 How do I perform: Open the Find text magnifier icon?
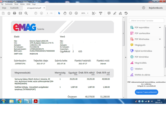(26, 13)
